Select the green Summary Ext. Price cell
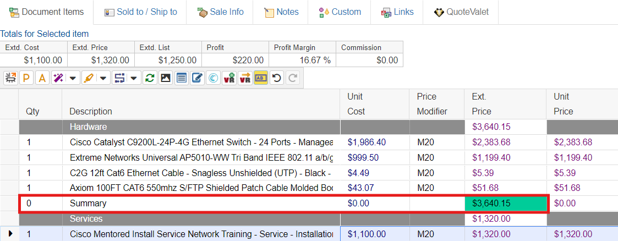 coord(506,204)
